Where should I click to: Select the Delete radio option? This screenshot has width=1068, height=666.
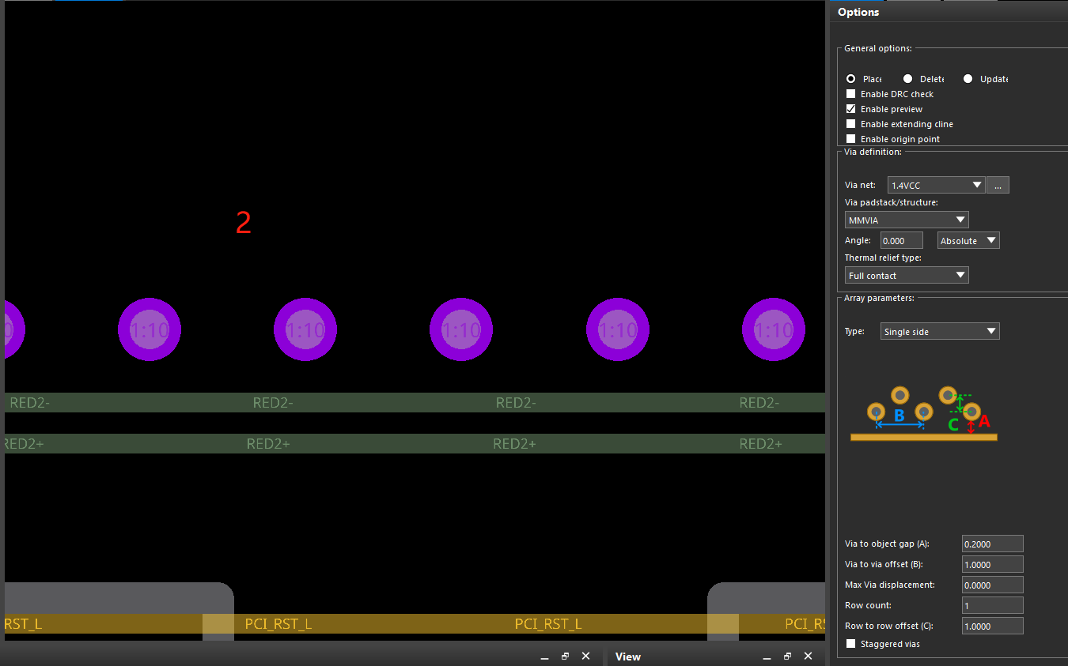pyautogui.click(x=908, y=79)
